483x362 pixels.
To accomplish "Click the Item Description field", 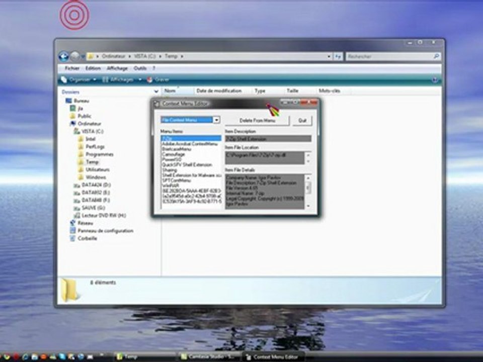I will pos(268,139).
